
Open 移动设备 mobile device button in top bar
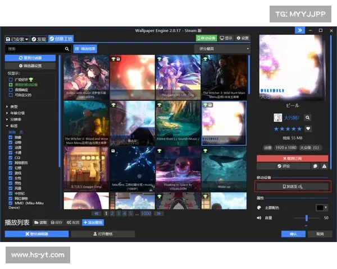[x=206, y=38]
